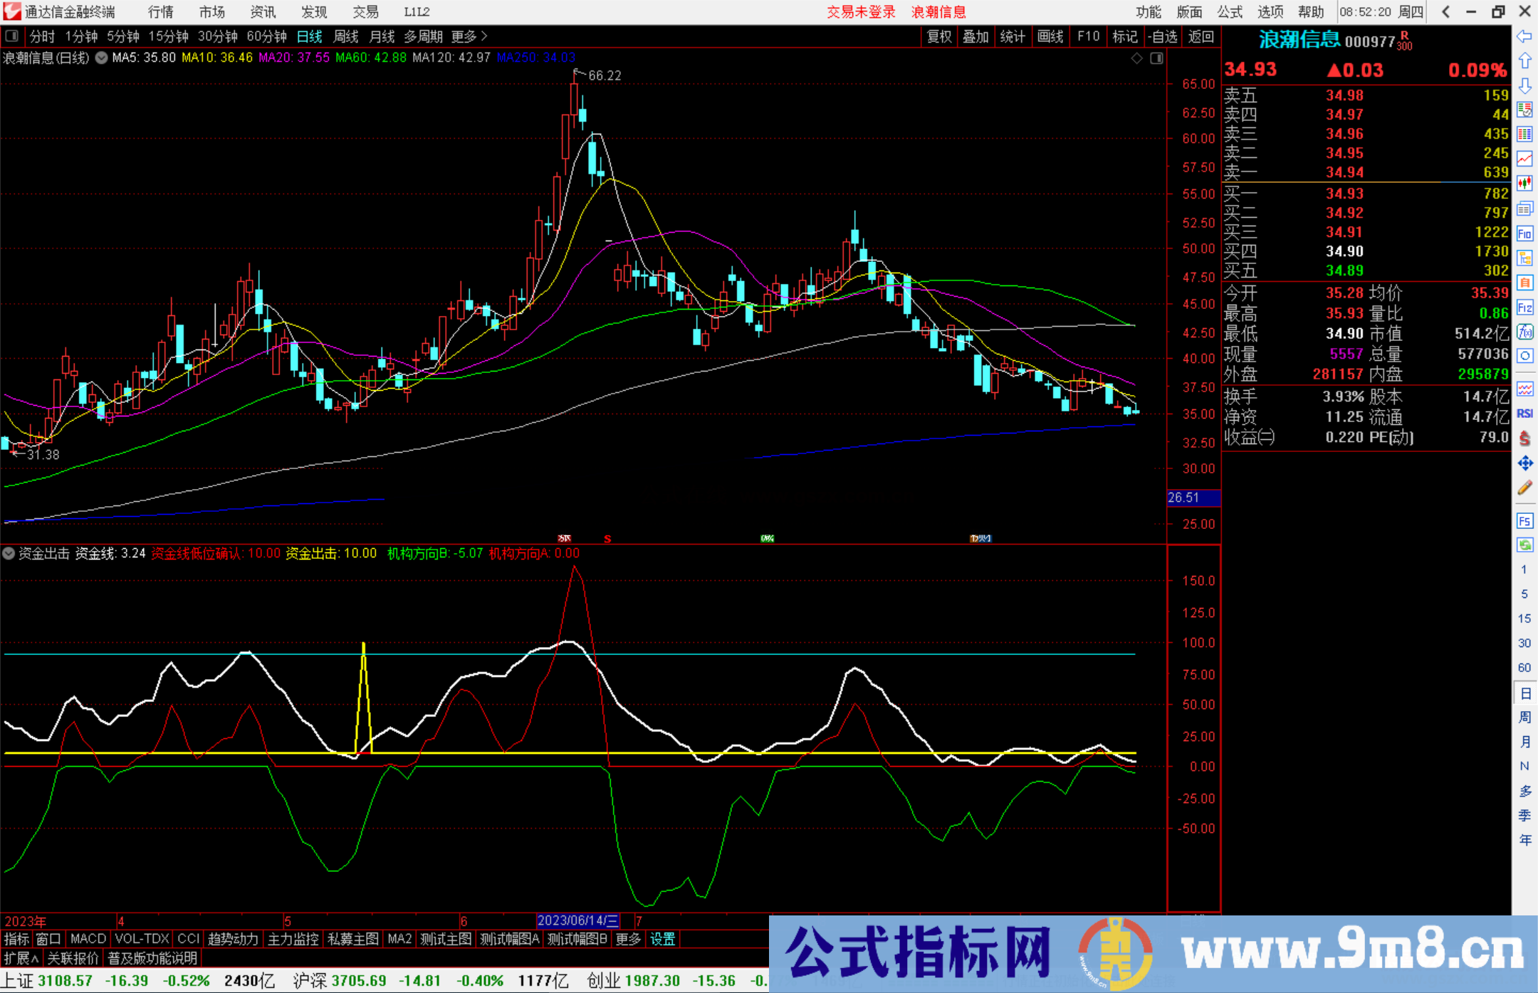The height and width of the screenshot is (993, 1538).
Task: Toggle the MA indicator round button beside 浪潮信息(日线)
Action: [101, 58]
